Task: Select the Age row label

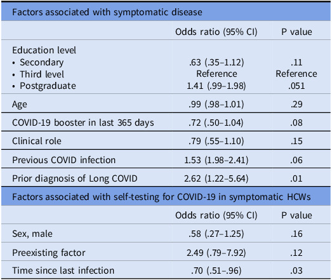Action: tap(20, 104)
